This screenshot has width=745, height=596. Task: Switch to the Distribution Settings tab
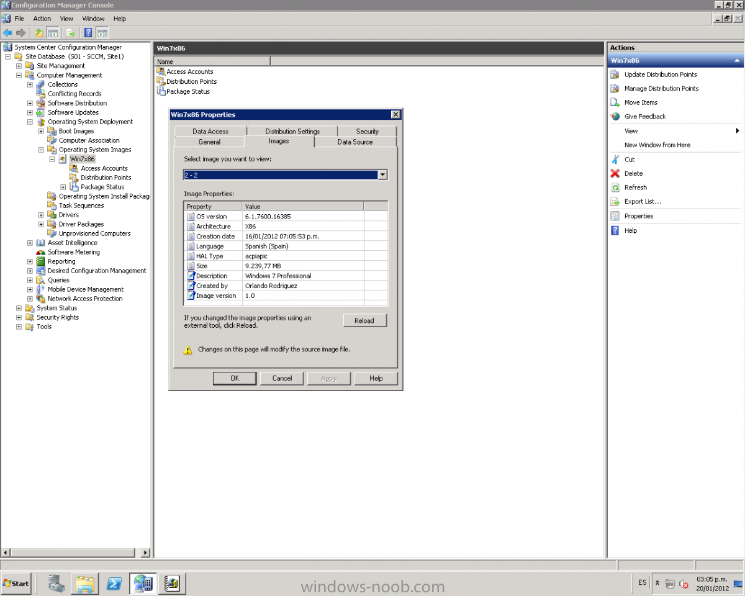(292, 131)
